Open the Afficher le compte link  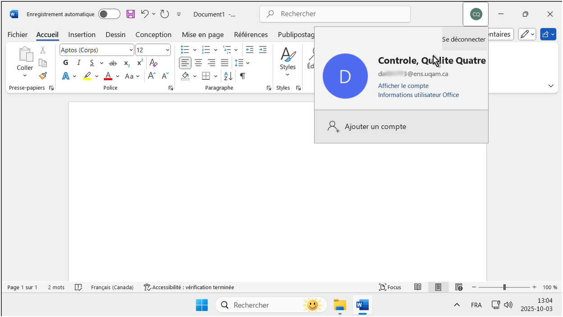403,86
